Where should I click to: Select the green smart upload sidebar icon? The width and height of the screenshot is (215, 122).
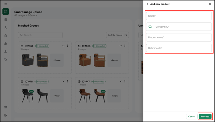tap(6, 12)
